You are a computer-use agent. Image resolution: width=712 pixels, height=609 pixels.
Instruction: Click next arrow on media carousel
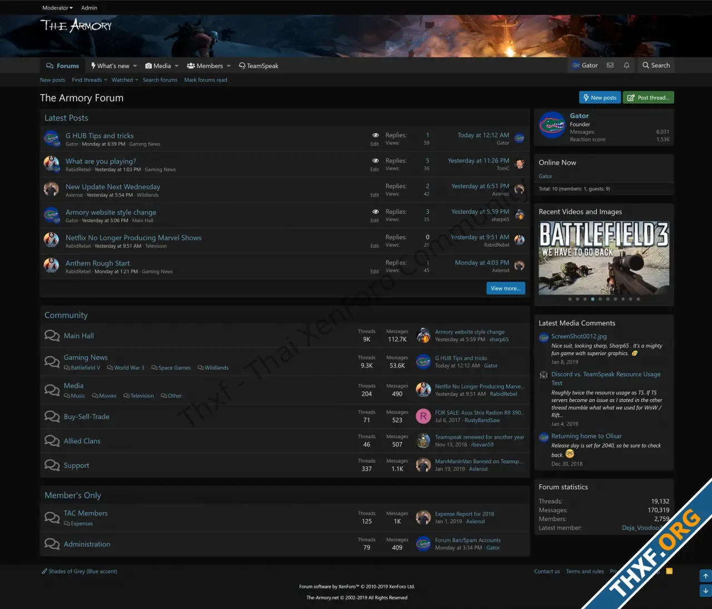[661, 258]
